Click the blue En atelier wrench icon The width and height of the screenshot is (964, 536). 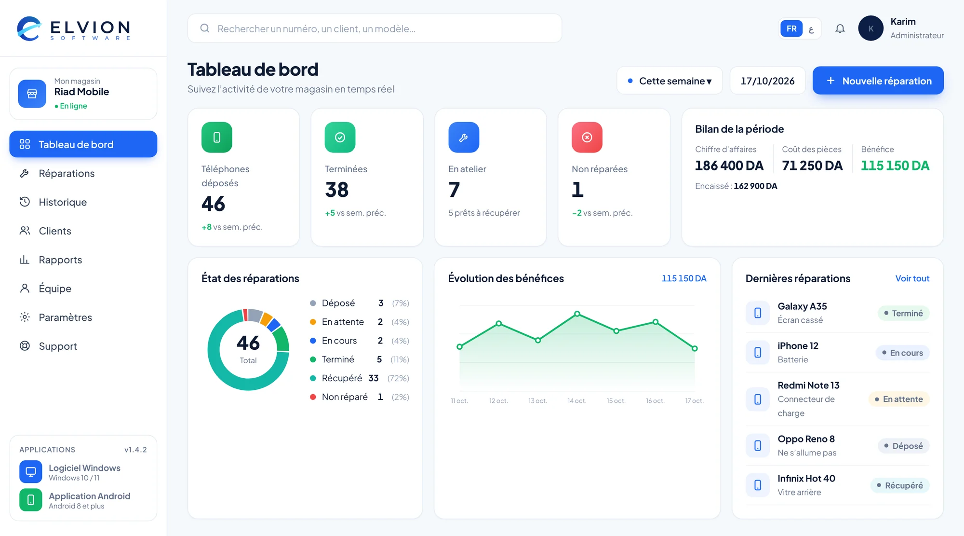[x=464, y=137]
